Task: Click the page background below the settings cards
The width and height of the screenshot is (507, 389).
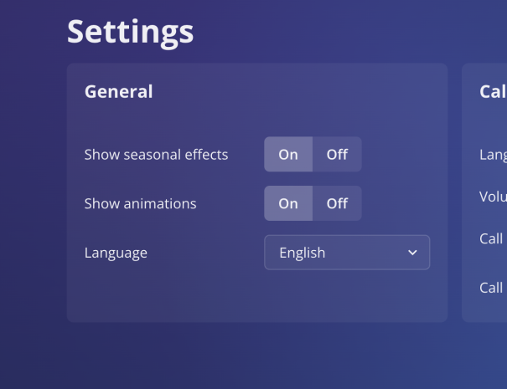Action: [251, 356]
